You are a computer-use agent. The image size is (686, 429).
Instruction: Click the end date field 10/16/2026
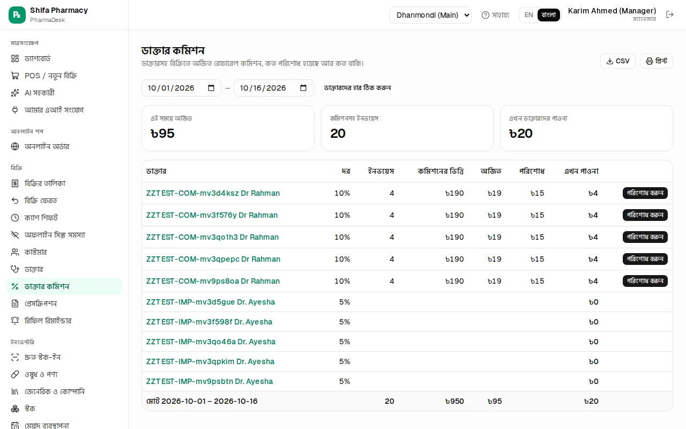click(x=274, y=88)
